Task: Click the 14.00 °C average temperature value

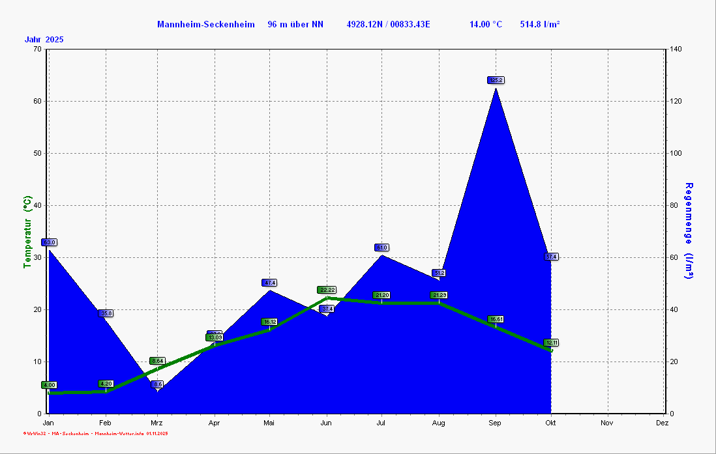Action: tap(486, 25)
